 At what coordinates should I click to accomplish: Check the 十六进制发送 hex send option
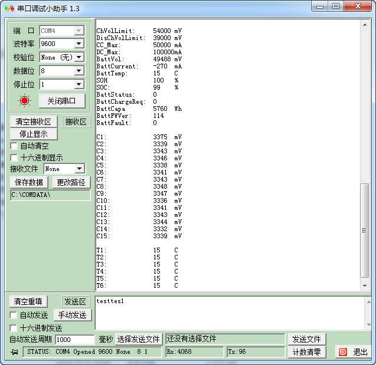click(x=14, y=328)
